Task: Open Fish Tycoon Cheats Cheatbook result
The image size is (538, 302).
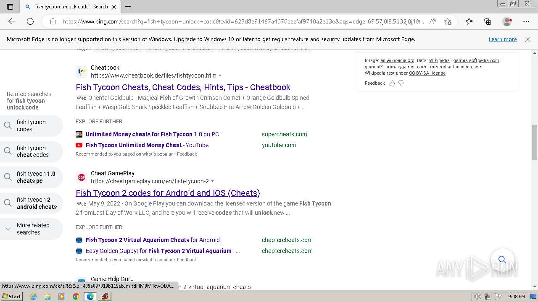Action: click(183, 87)
